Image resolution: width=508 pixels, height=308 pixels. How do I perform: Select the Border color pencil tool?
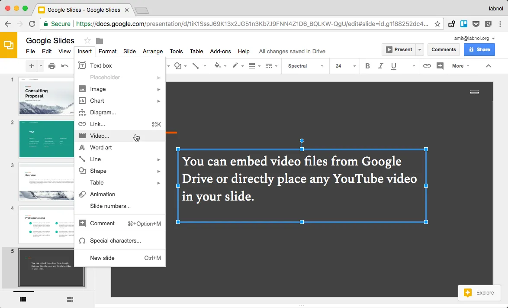[236, 66]
